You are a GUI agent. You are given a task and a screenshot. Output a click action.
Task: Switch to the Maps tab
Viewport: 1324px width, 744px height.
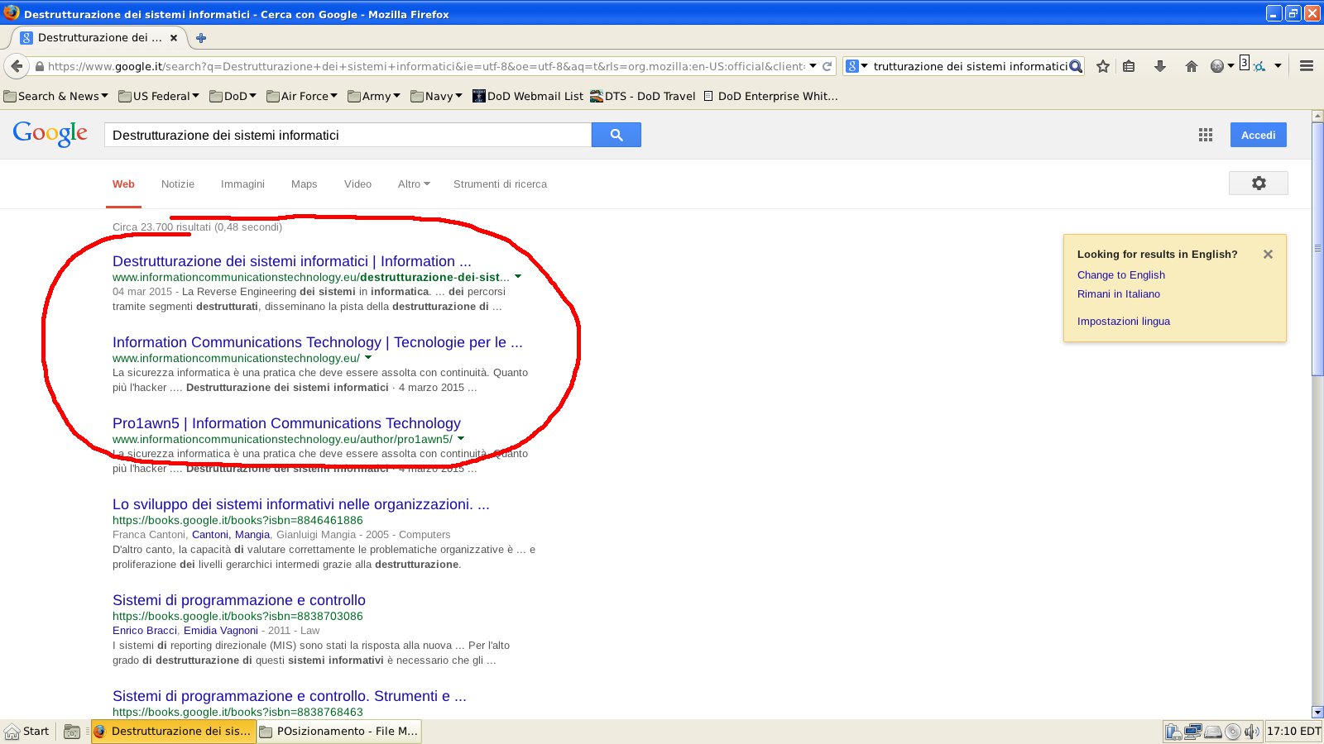click(x=304, y=184)
